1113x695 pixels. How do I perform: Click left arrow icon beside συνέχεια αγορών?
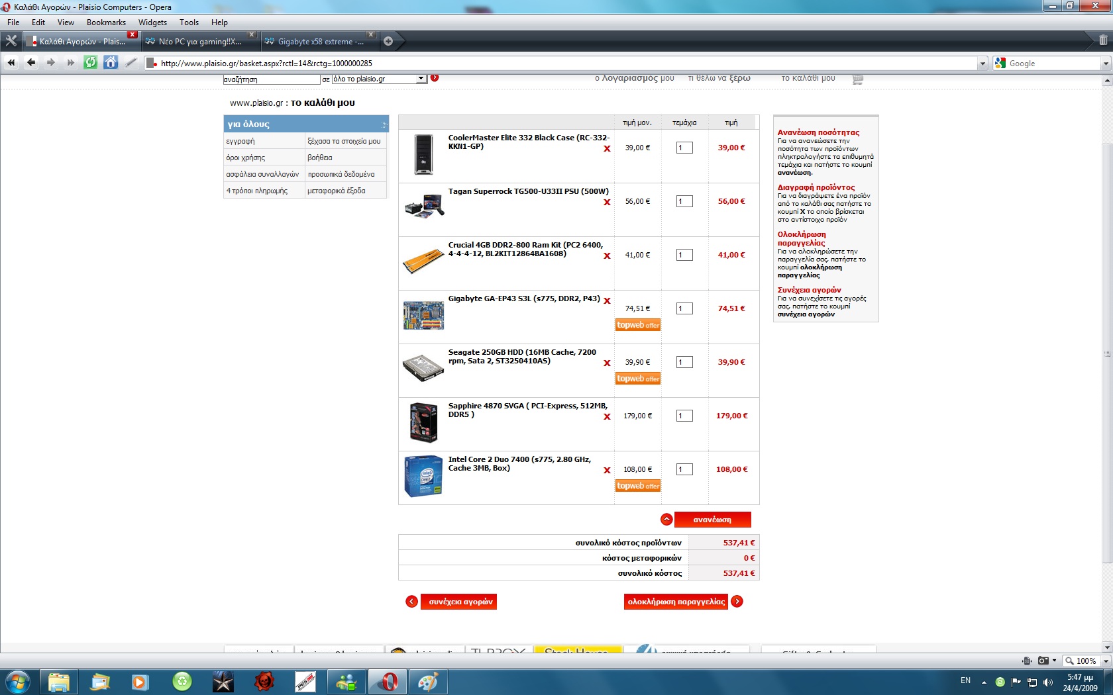coord(412,602)
